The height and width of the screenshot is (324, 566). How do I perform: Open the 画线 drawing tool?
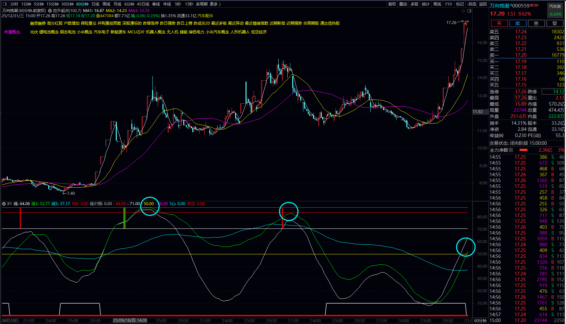437,4
